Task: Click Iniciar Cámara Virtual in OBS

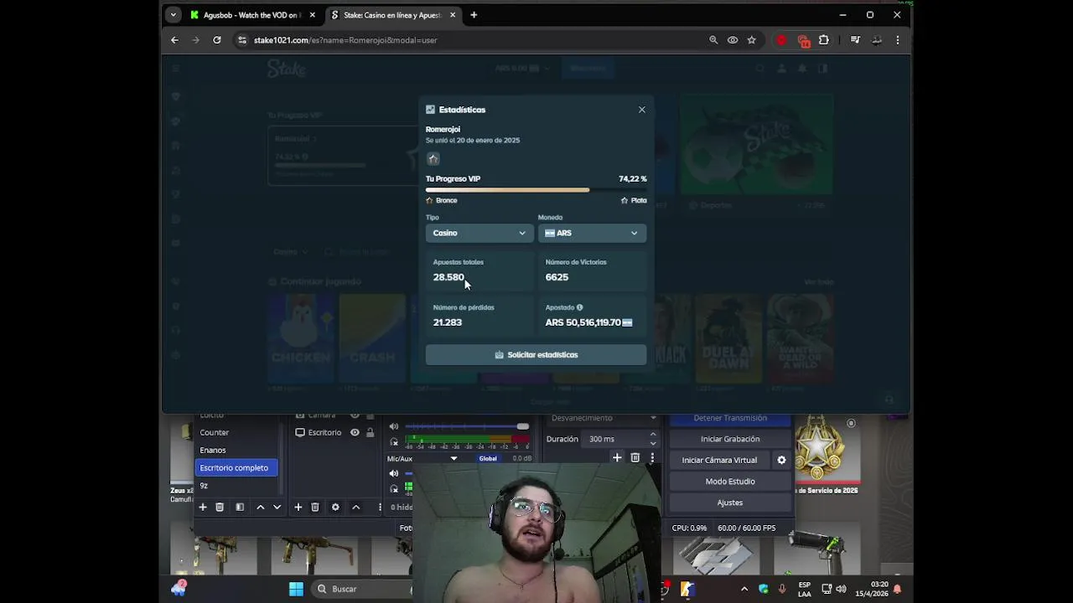Action: (x=719, y=460)
